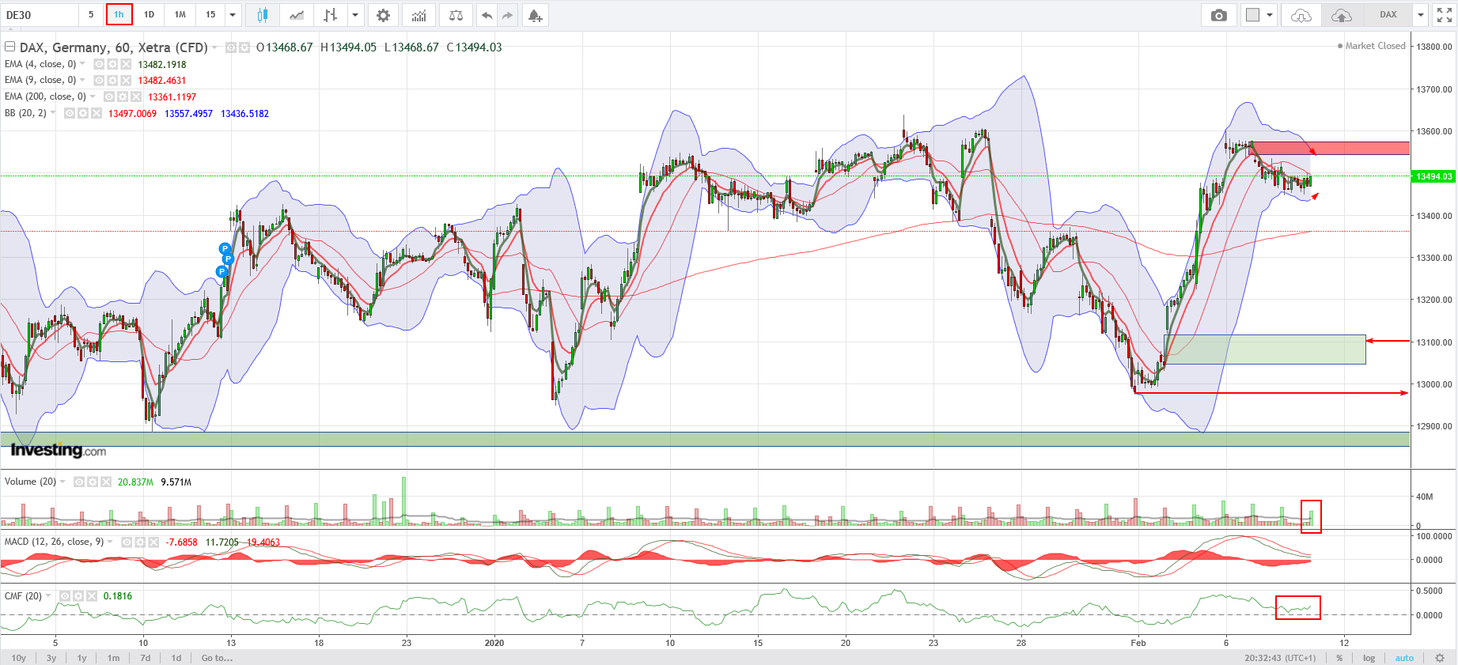Expand the EMA (200, close, 0) options arrow
Screen dimensions: 1458x665
pyautogui.click(x=93, y=96)
